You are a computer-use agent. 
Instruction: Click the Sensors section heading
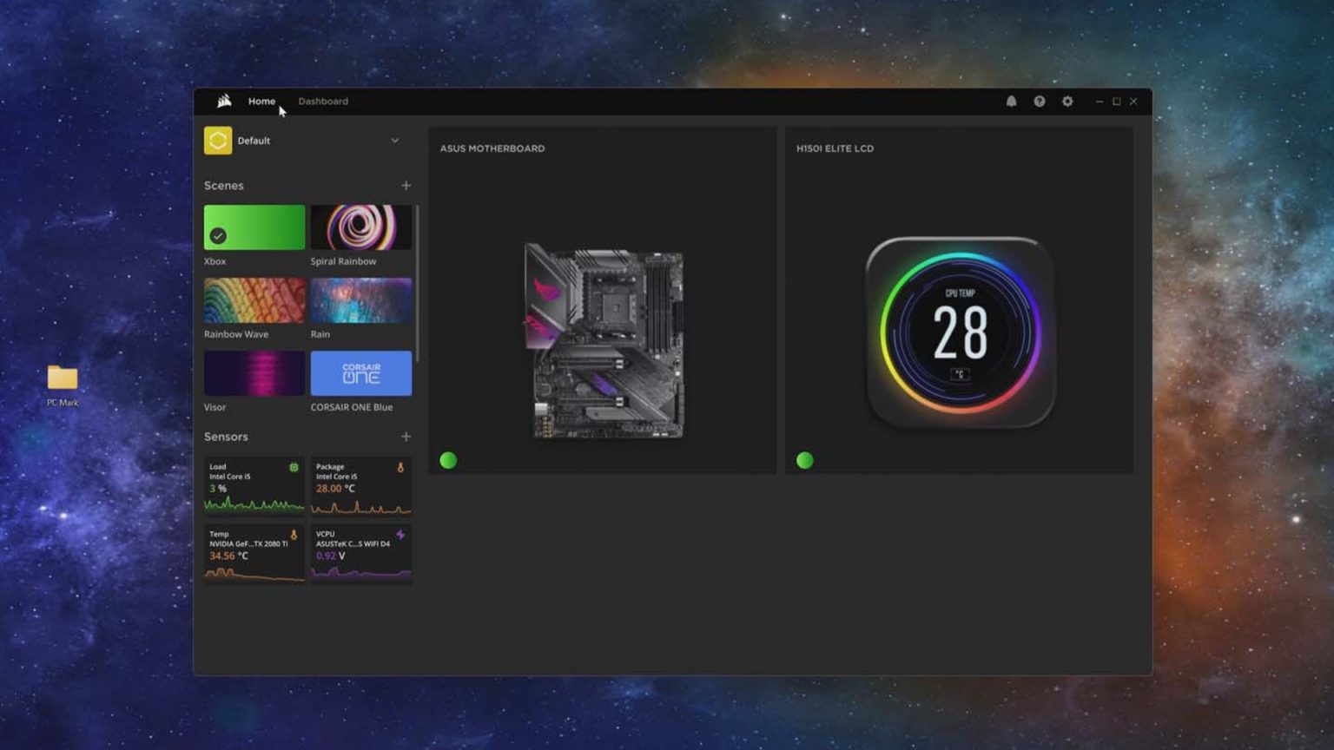226,437
